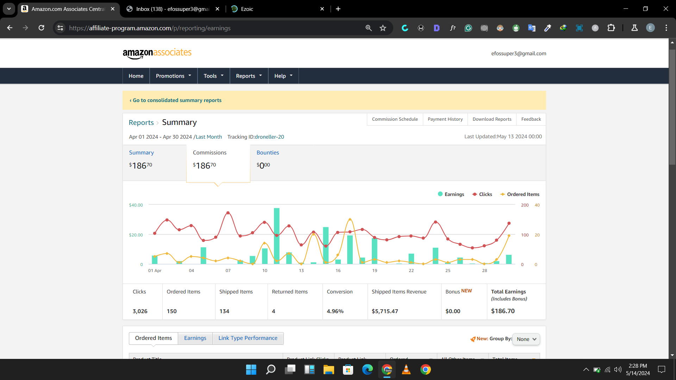The height and width of the screenshot is (380, 676).
Task: Expand the Help menu
Action: pos(283,76)
